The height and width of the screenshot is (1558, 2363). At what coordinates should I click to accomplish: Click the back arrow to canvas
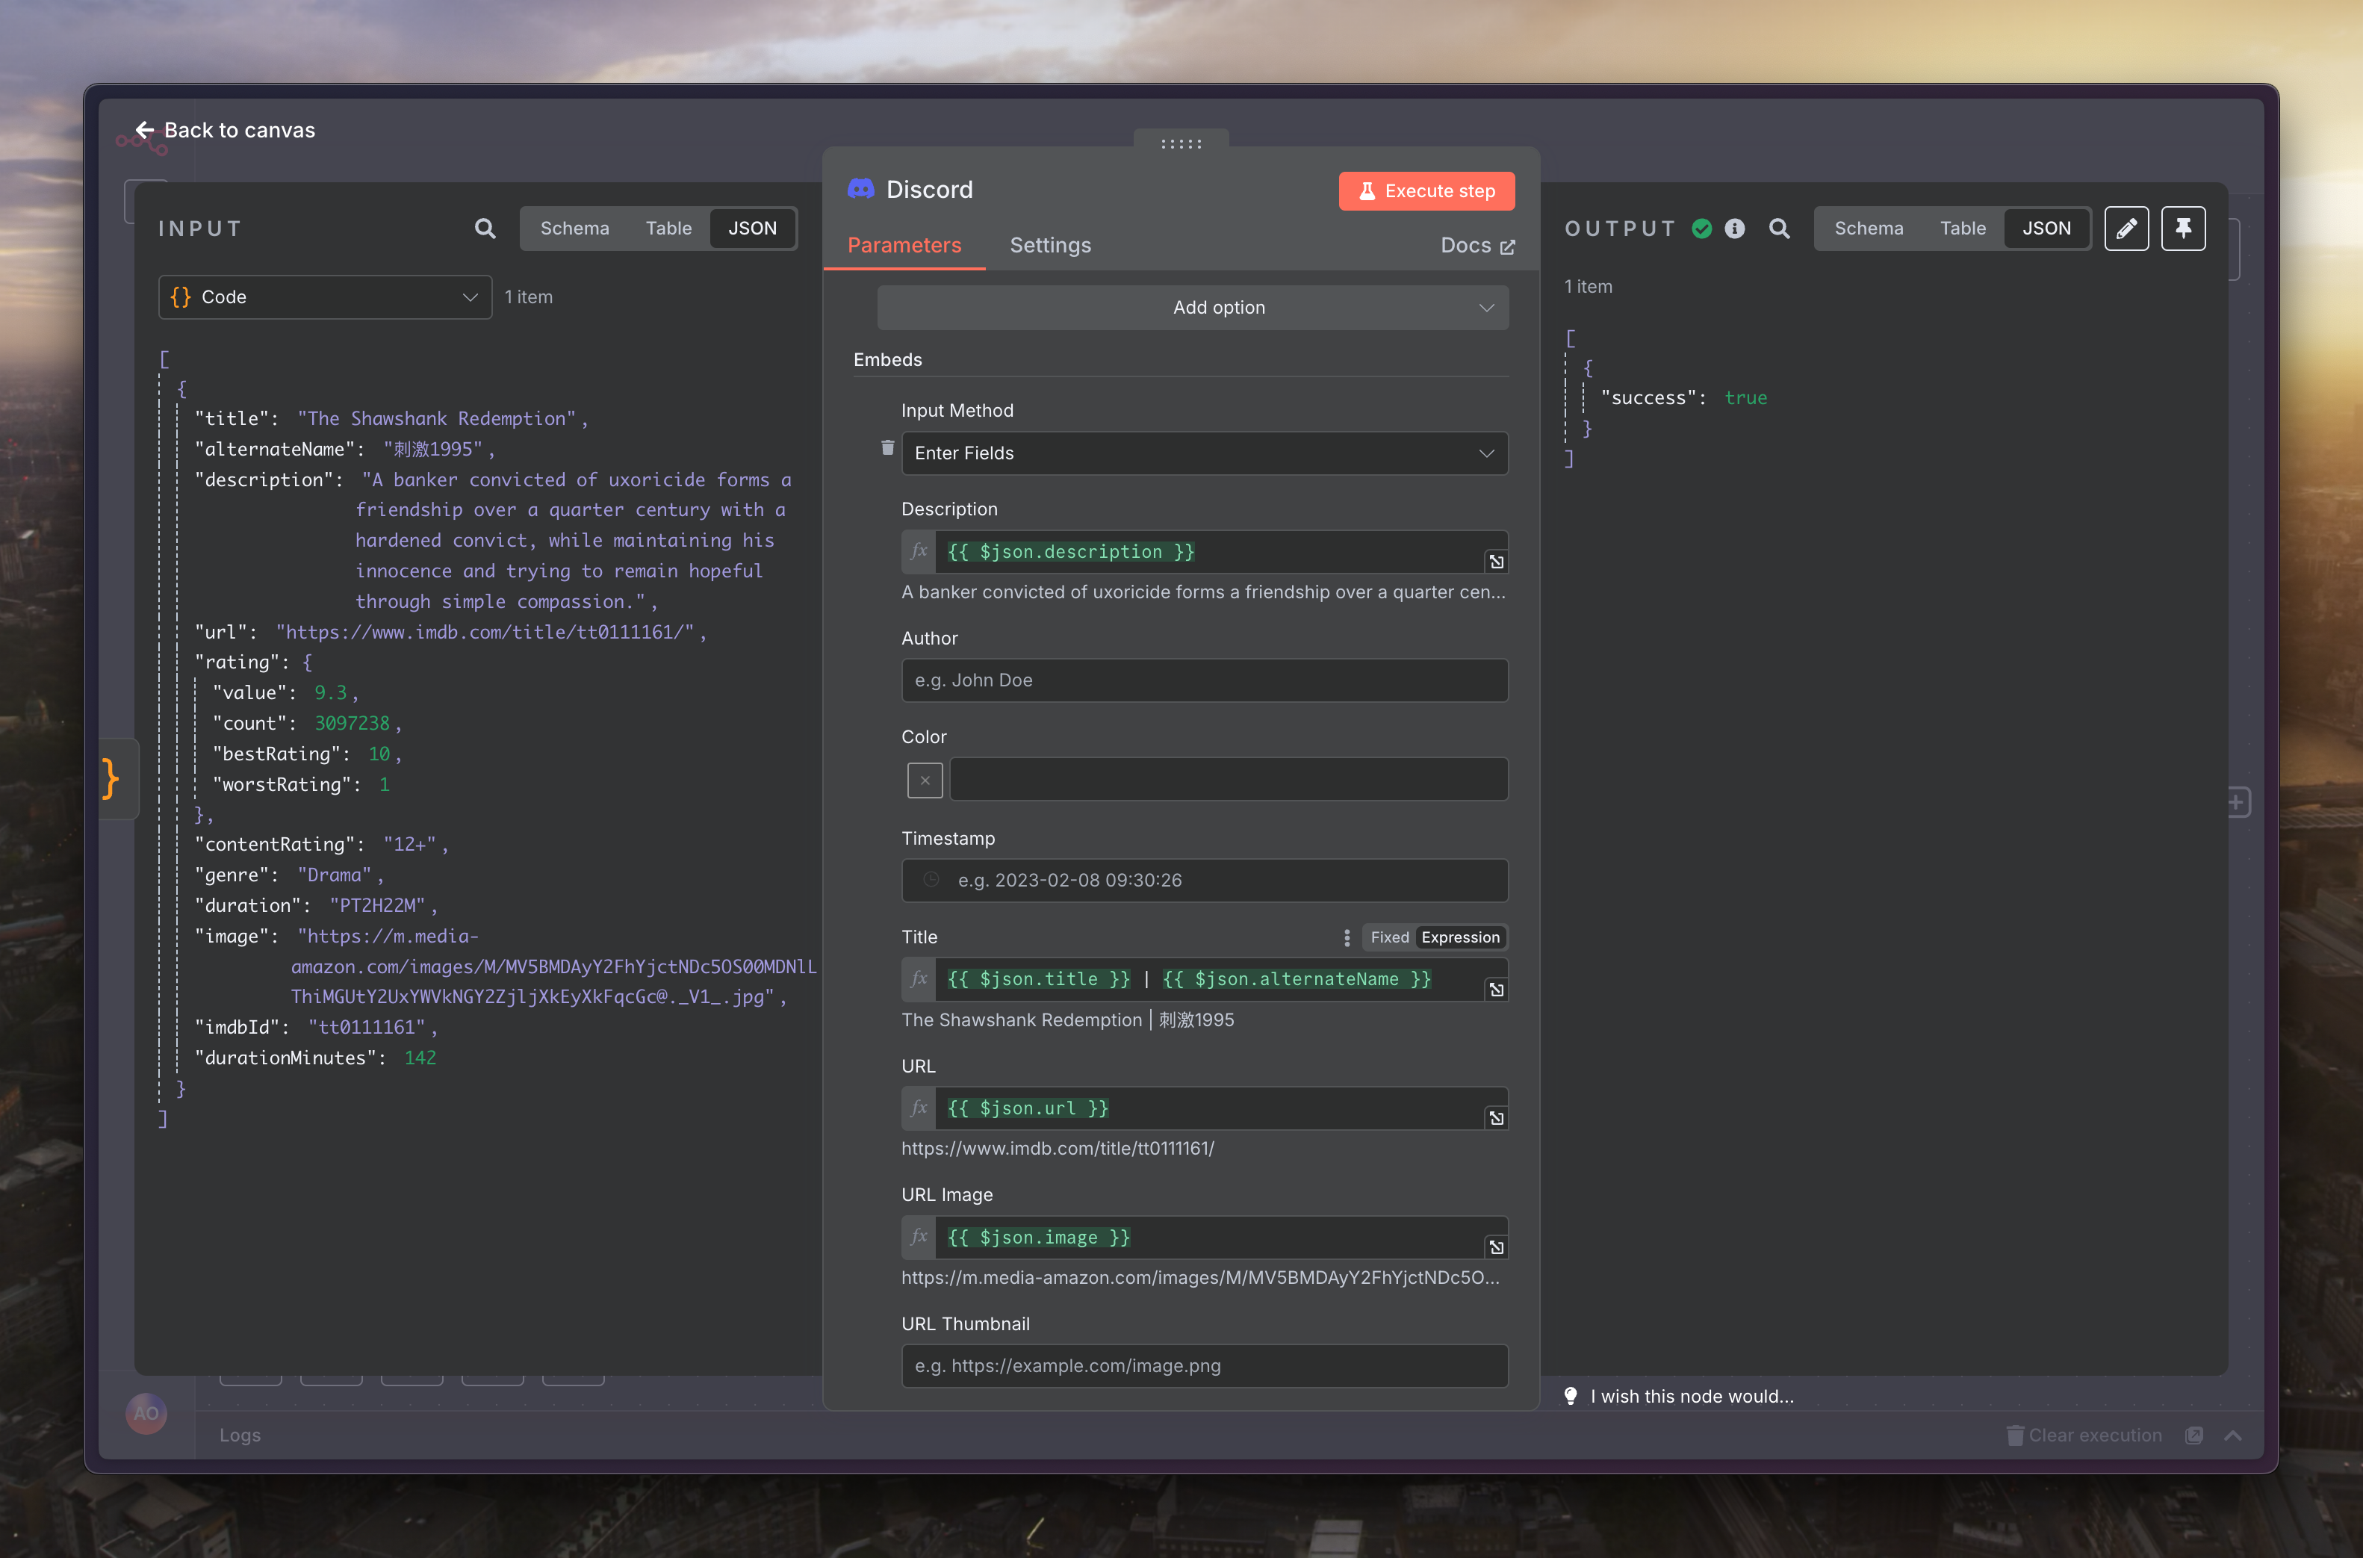tap(145, 130)
